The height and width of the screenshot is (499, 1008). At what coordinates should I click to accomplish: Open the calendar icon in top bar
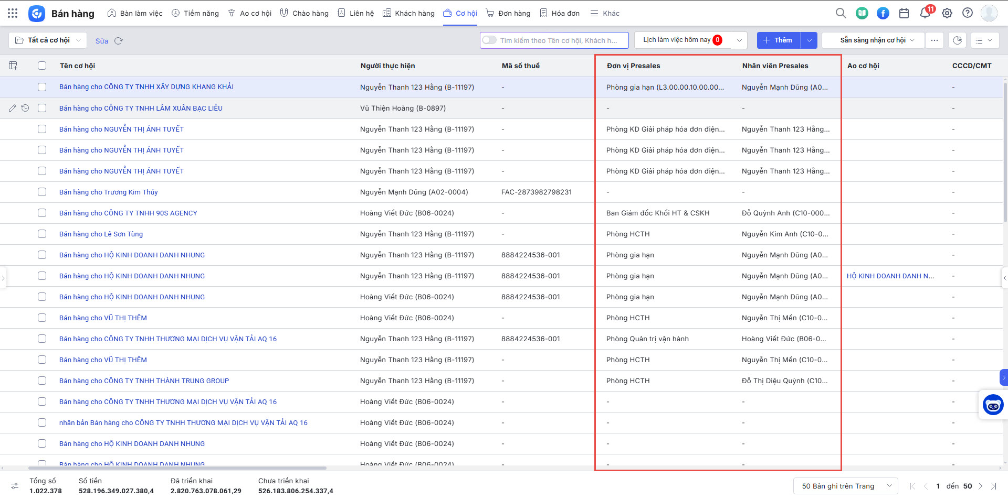point(904,13)
